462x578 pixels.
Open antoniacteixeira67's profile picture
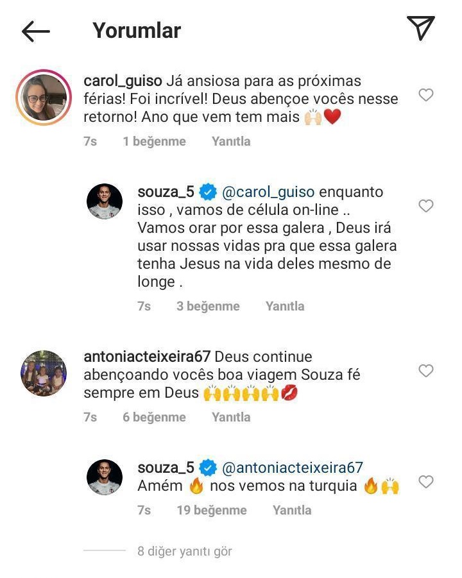[x=43, y=372]
